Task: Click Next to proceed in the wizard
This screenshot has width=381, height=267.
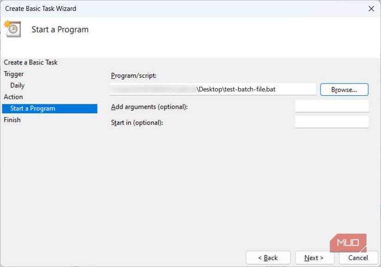Action: pos(314,258)
